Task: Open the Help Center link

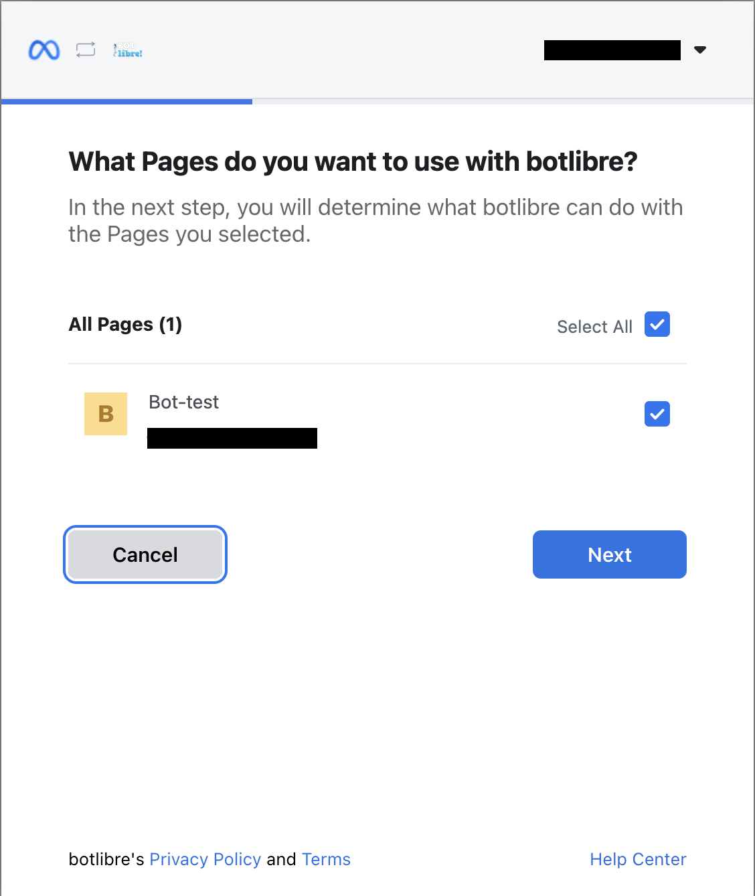Action: point(638,859)
